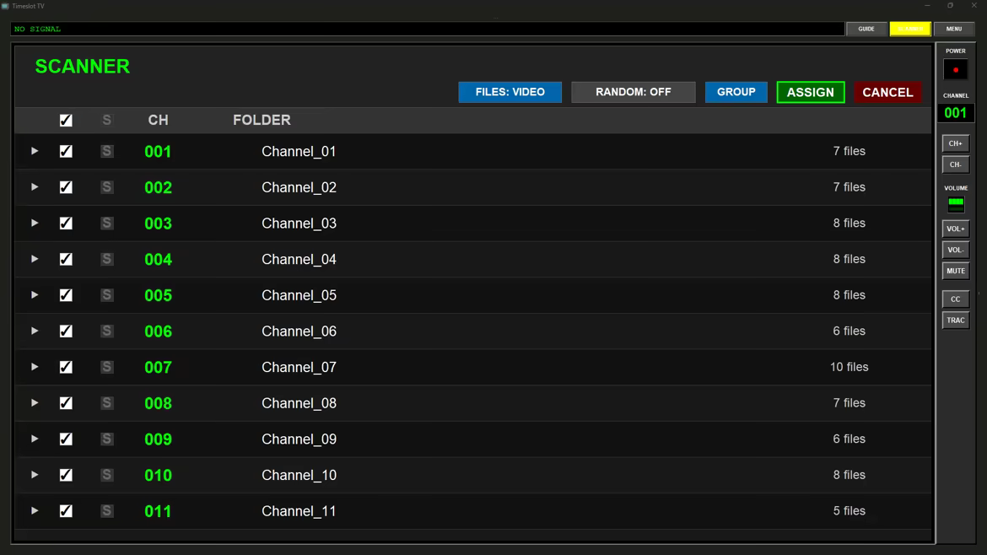Expand the Channel_02 row arrow
Screen dimensions: 987x555
tap(35, 187)
